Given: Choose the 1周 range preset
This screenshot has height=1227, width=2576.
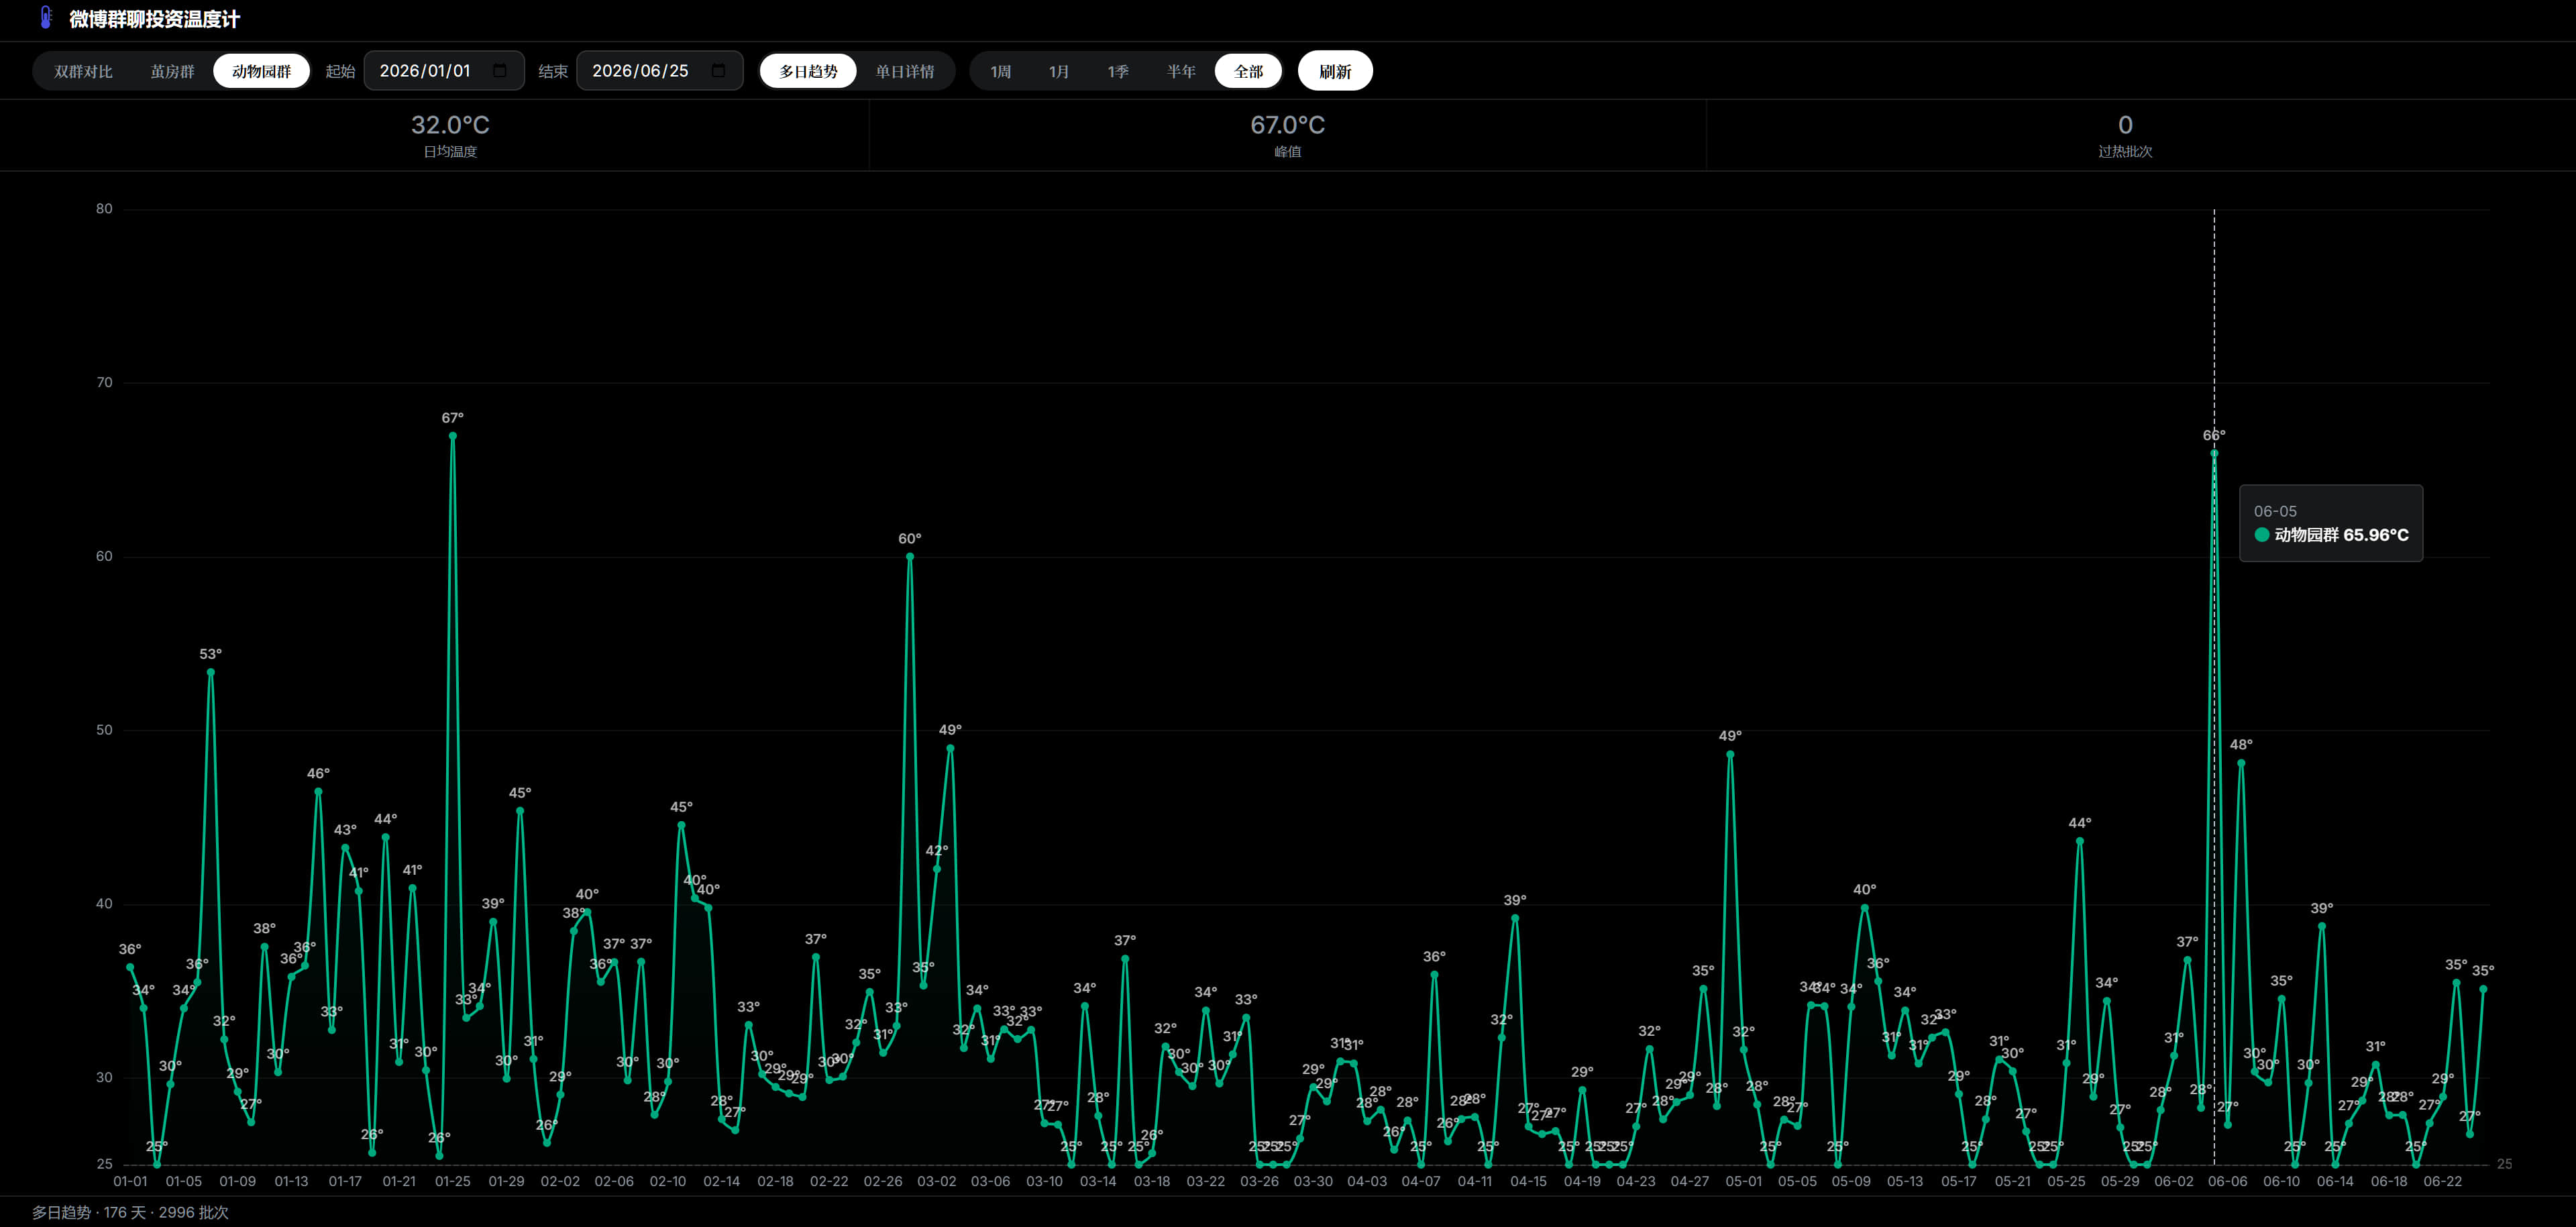Looking at the screenshot, I should click(1000, 71).
